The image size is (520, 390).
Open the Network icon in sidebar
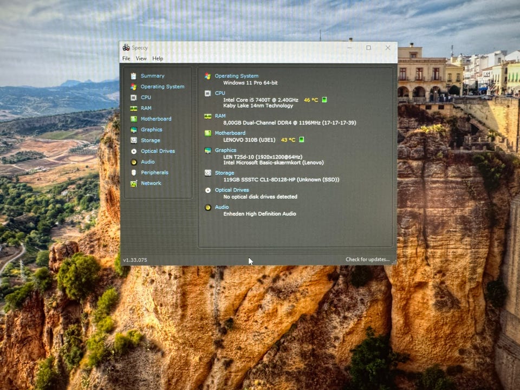point(134,184)
